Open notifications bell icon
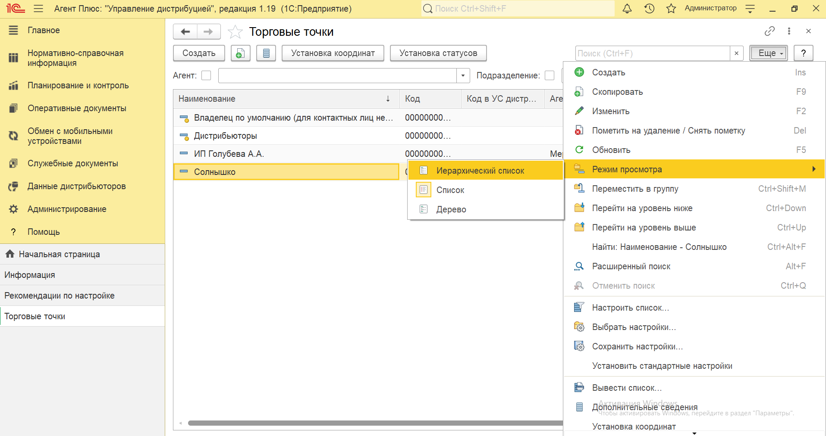This screenshot has height=436, width=826. (627, 8)
